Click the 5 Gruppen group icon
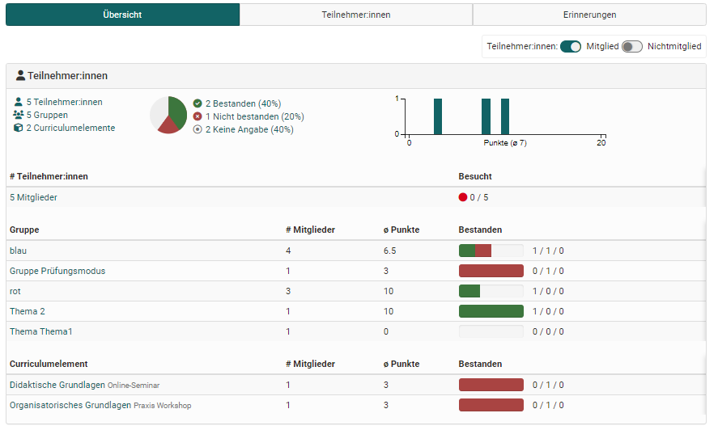Image resolution: width=718 pixels, height=430 pixels. 18,115
